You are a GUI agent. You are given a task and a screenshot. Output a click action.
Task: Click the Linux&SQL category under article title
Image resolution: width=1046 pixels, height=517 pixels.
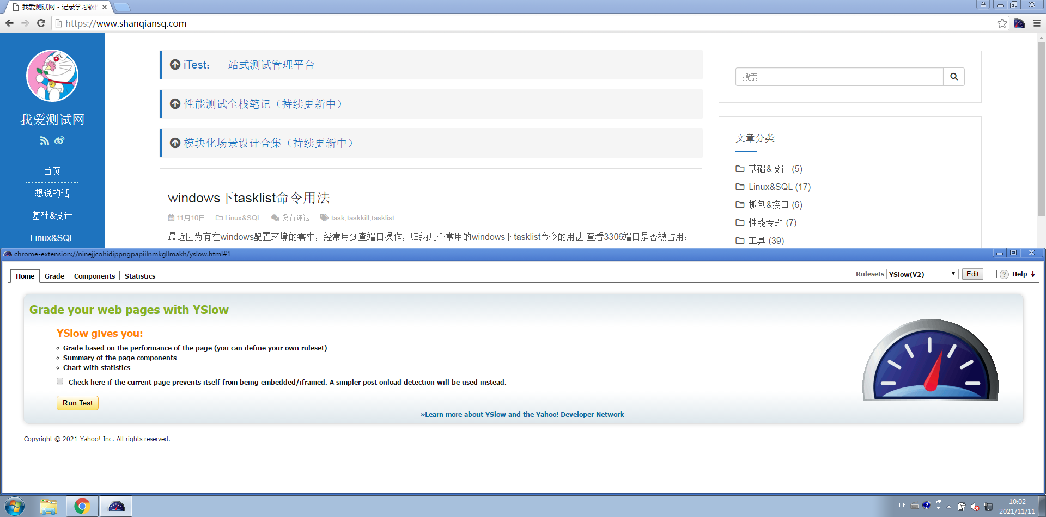(x=243, y=218)
